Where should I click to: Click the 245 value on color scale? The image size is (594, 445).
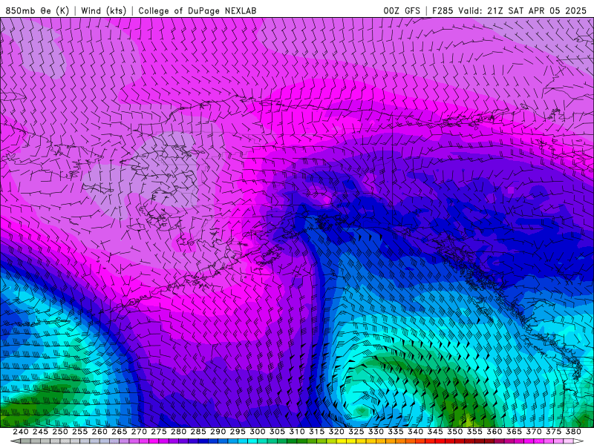click(x=40, y=432)
